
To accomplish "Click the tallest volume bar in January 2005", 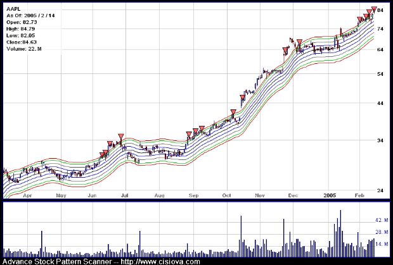I will coord(340,233).
